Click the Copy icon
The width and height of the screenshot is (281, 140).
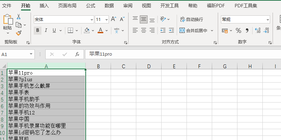click(x=19, y=25)
